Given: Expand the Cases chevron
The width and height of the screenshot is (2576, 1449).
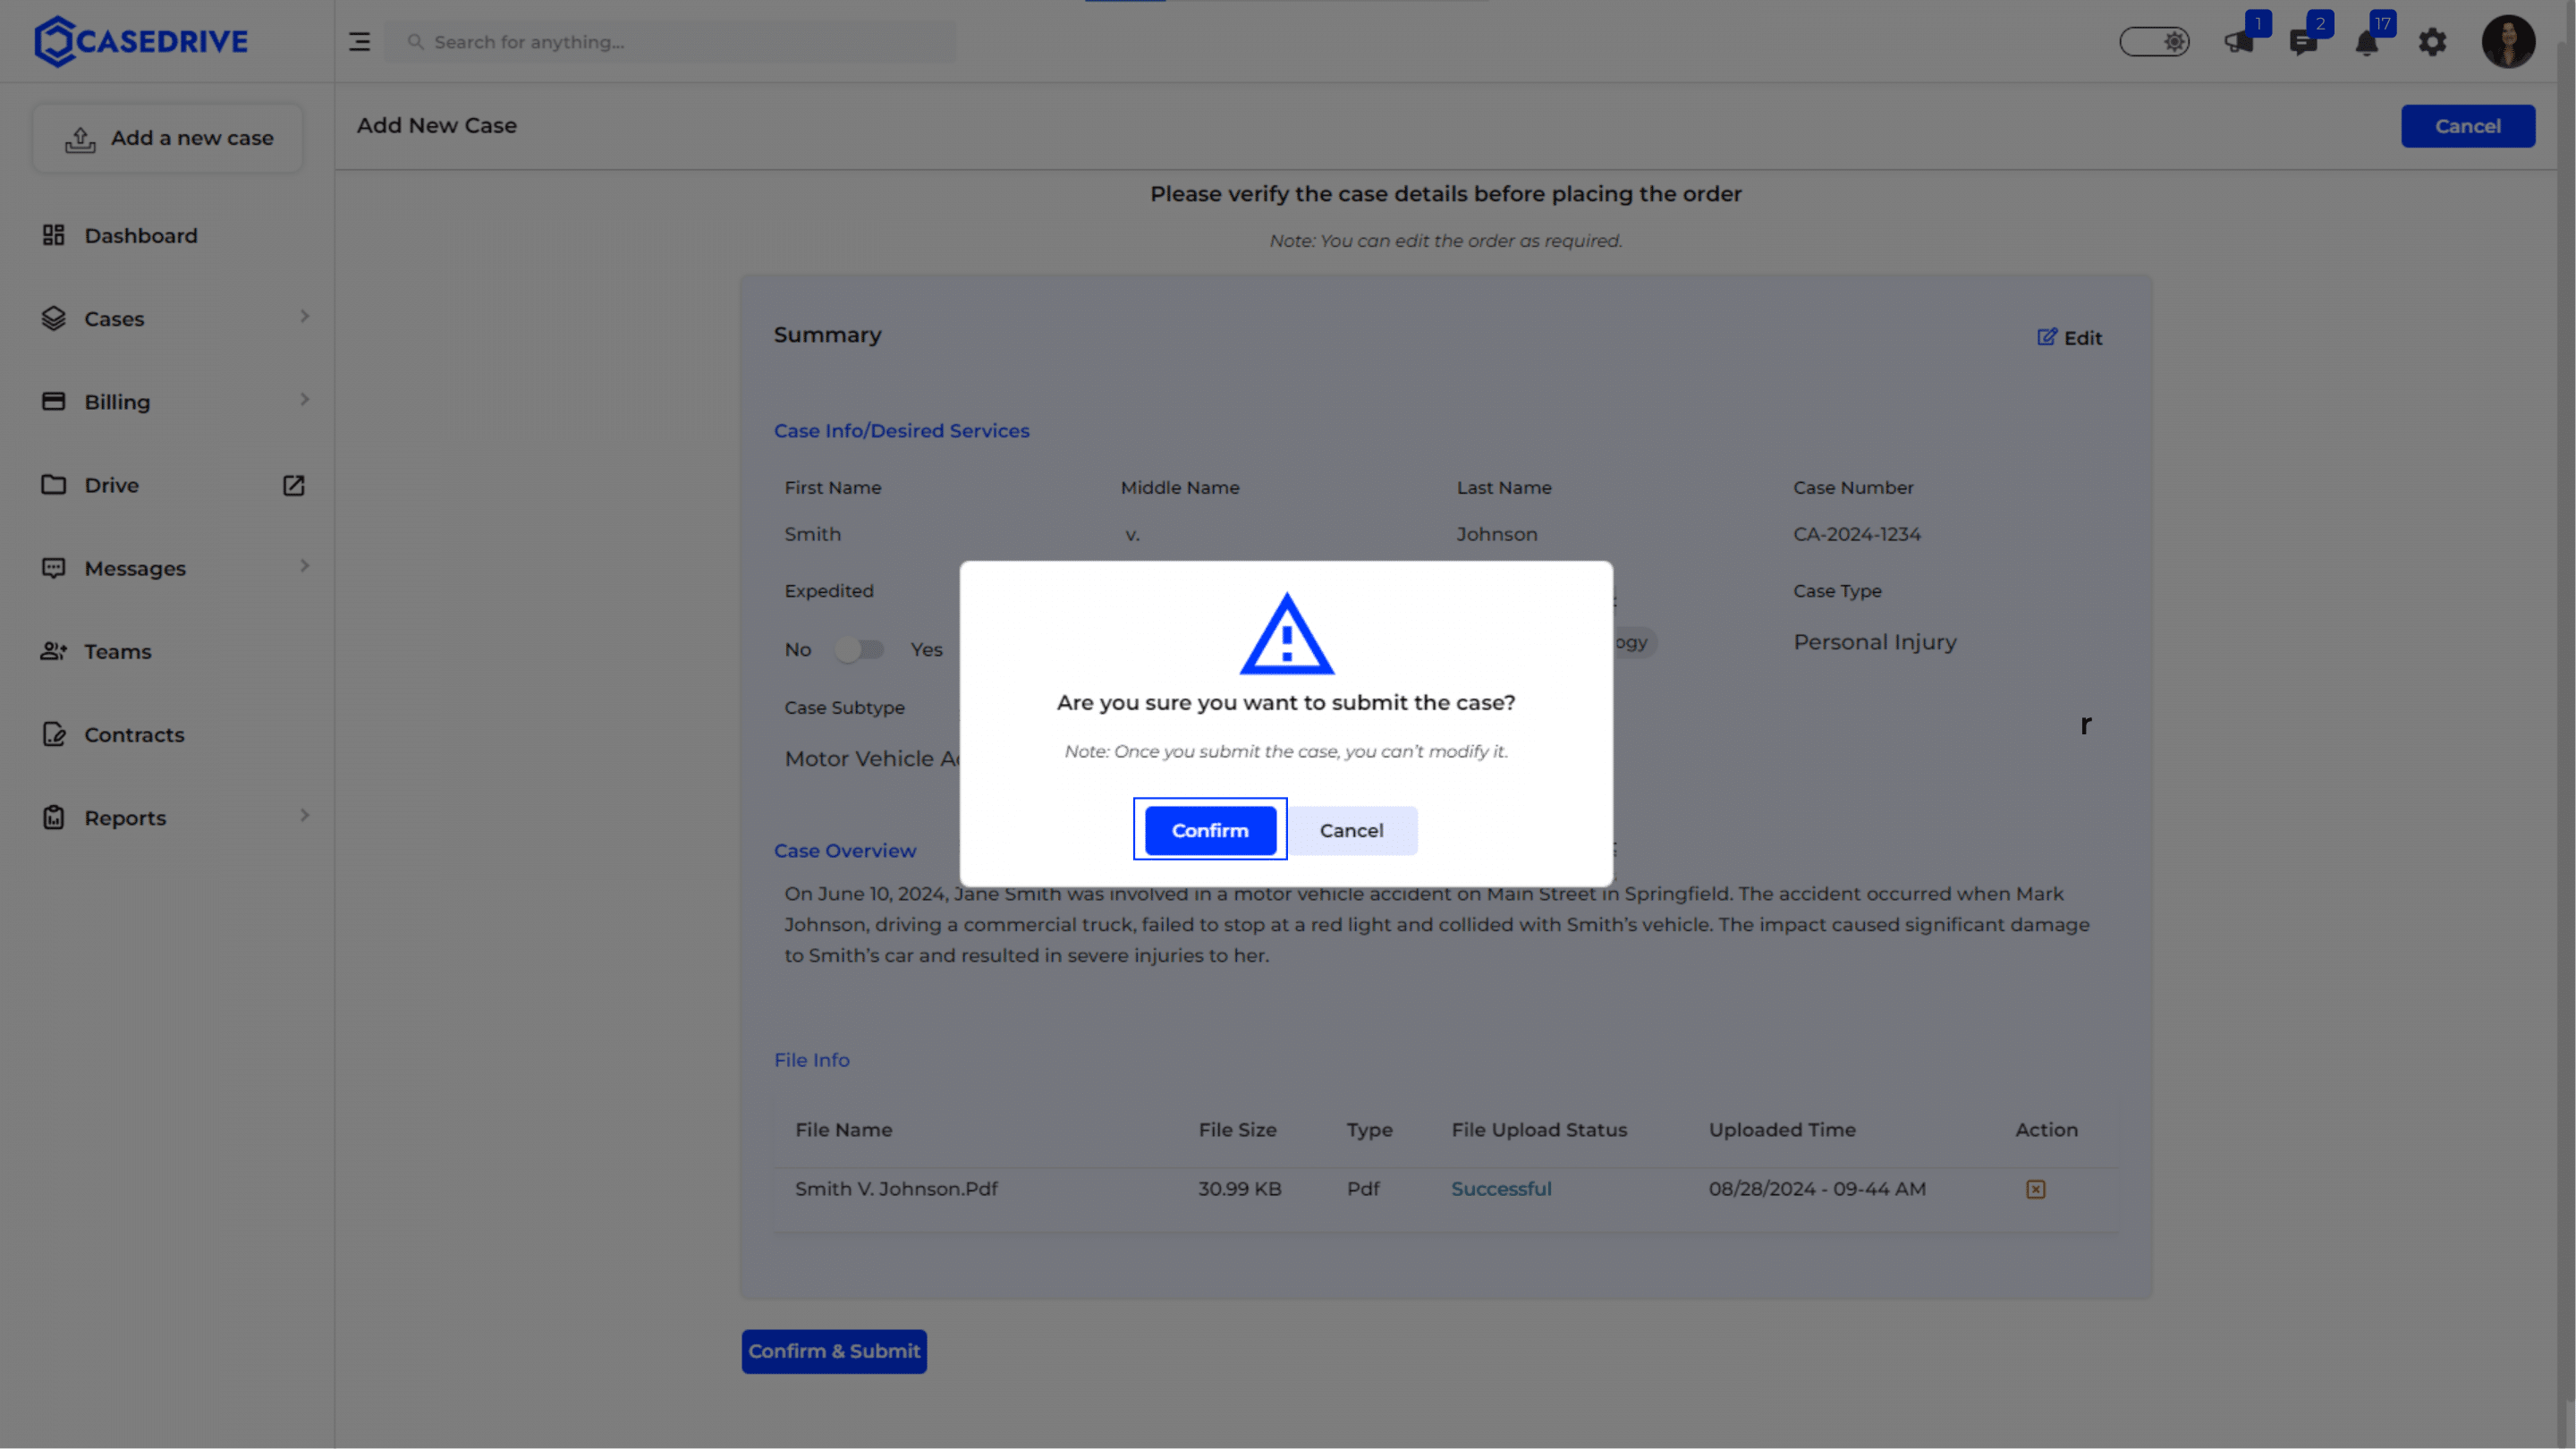Looking at the screenshot, I should pyautogui.click(x=304, y=316).
